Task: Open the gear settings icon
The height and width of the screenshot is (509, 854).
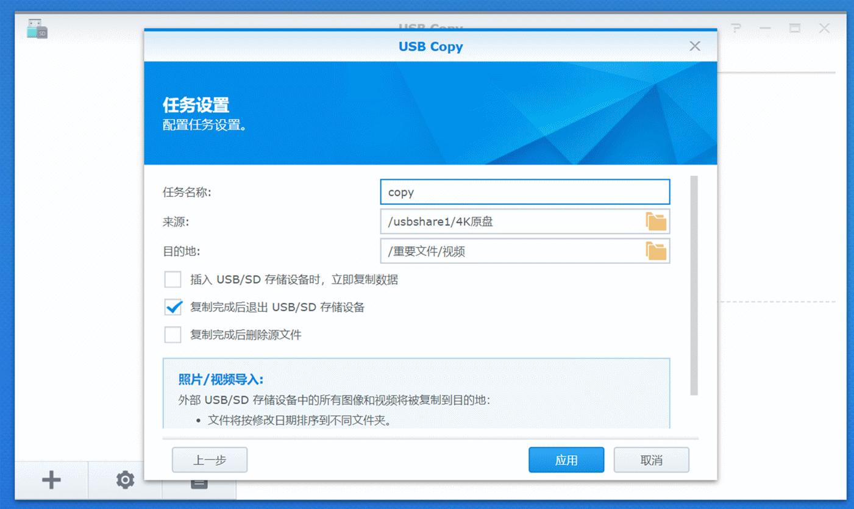Action: (x=125, y=480)
